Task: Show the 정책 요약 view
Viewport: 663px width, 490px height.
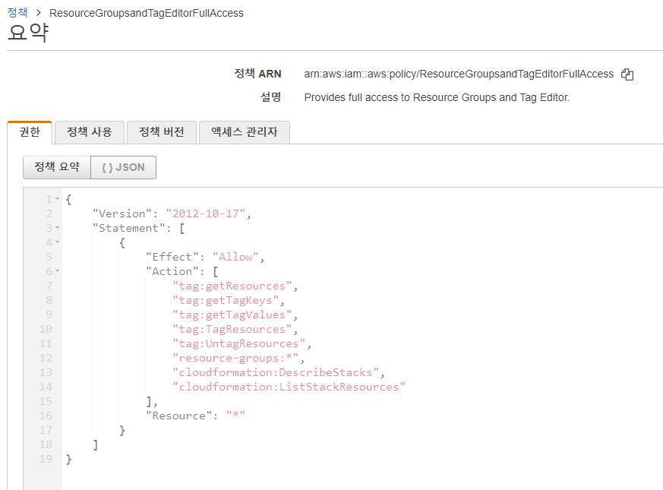Action: 57,167
